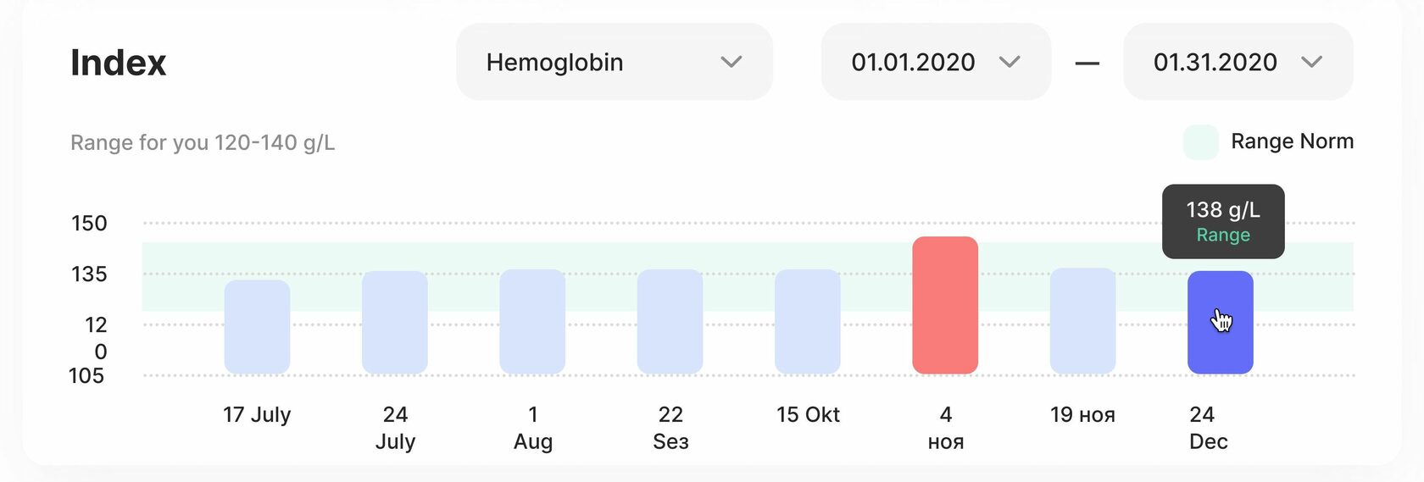1424x482 pixels.
Task: Toggle the Range Norm legend label
Action: click(1291, 141)
